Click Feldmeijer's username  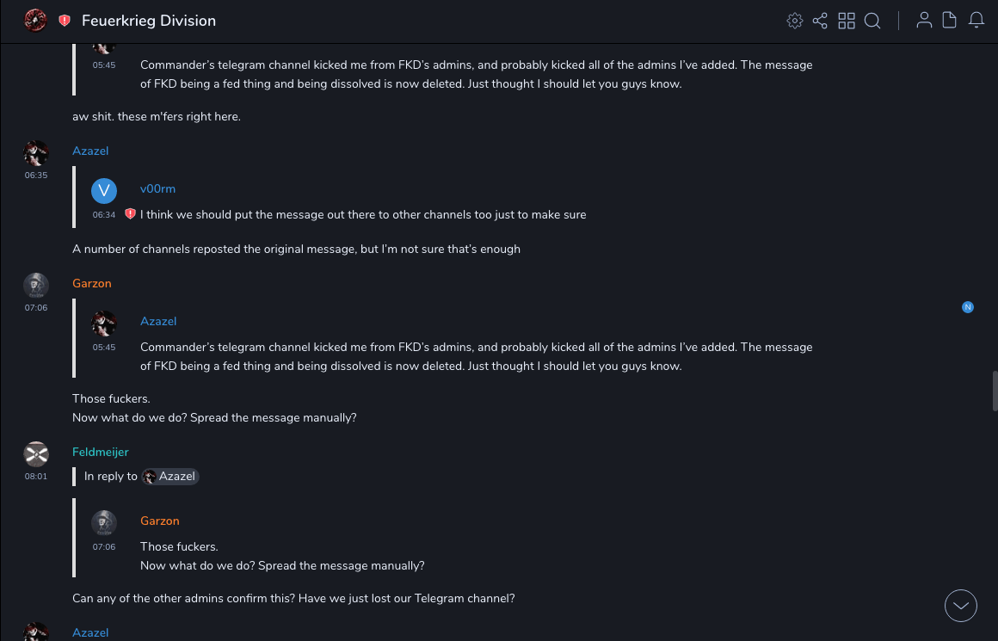100,452
